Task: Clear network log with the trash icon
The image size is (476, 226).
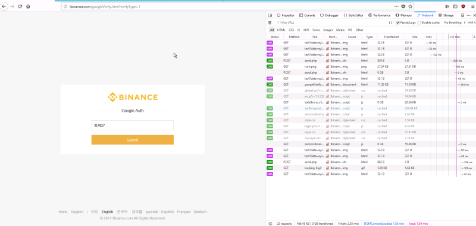Action: [x=270, y=23]
